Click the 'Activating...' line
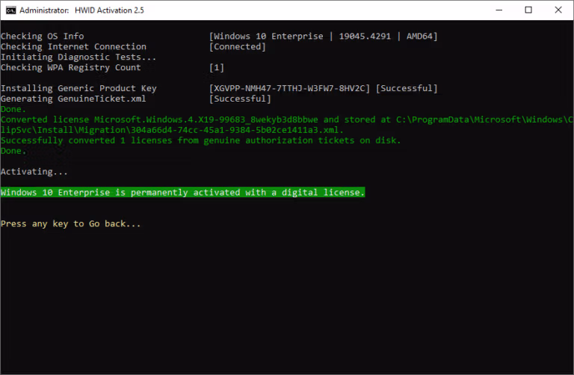574x375 pixels. point(34,172)
